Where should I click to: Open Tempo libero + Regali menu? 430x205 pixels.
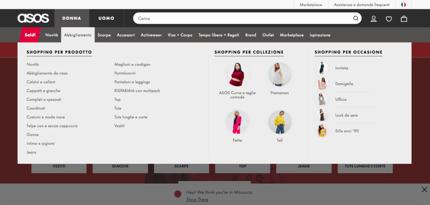click(219, 35)
